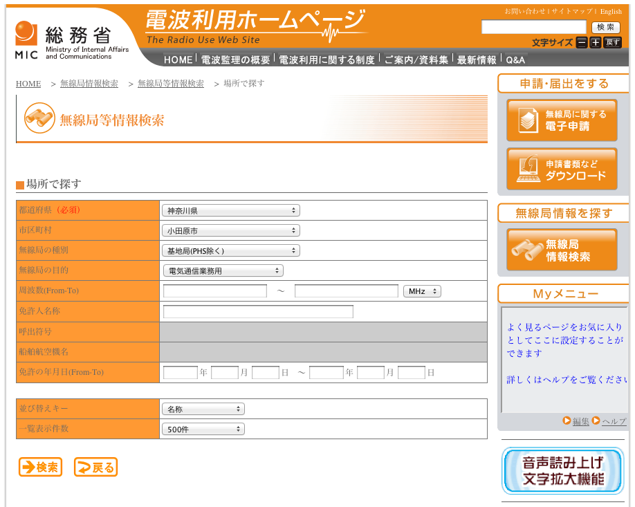Click the お問い合わせ header link
The image size is (635, 507).
(525, 11)
